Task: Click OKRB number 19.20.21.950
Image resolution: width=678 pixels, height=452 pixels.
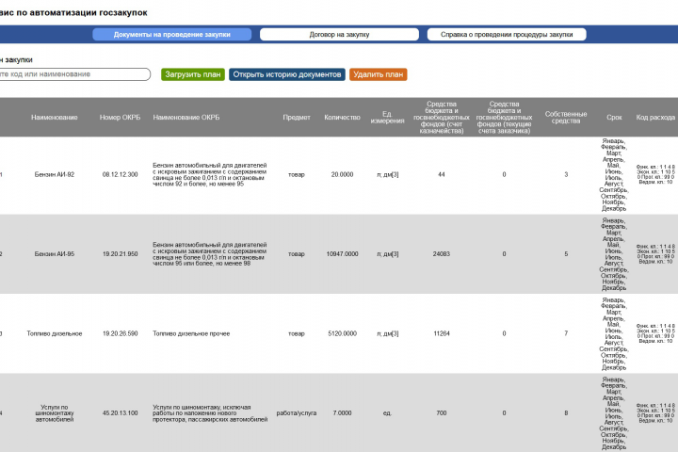Action: pos(121,254)
